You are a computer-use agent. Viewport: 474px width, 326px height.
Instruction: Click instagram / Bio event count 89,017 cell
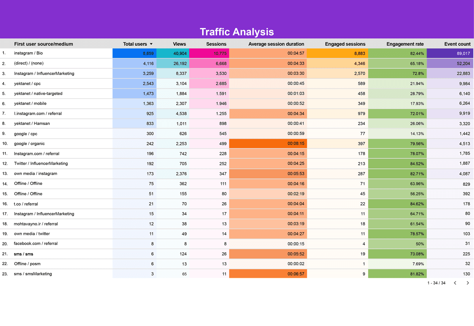450,53
